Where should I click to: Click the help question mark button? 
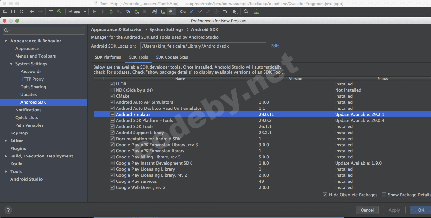point(8,210)
